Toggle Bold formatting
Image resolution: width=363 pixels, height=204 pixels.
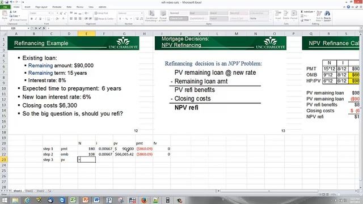[32, 19]
